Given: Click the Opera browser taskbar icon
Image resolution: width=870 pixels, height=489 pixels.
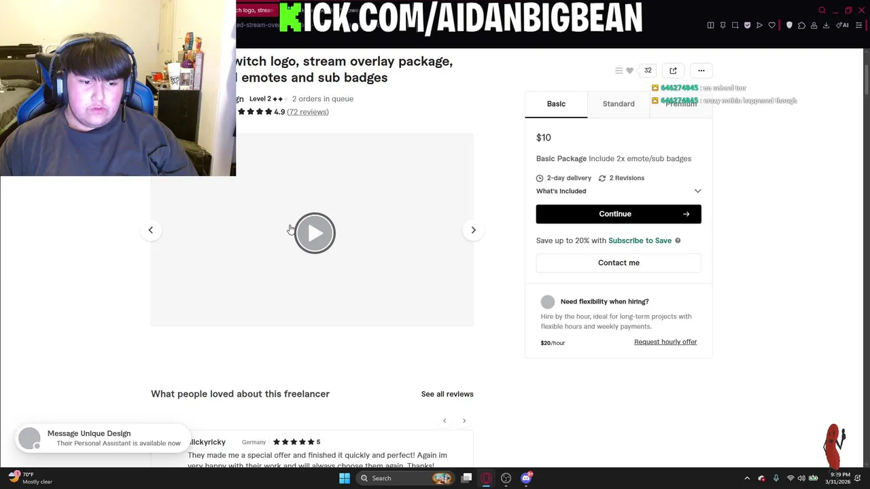Looking at the screenshot, I should tap(486, 478).
